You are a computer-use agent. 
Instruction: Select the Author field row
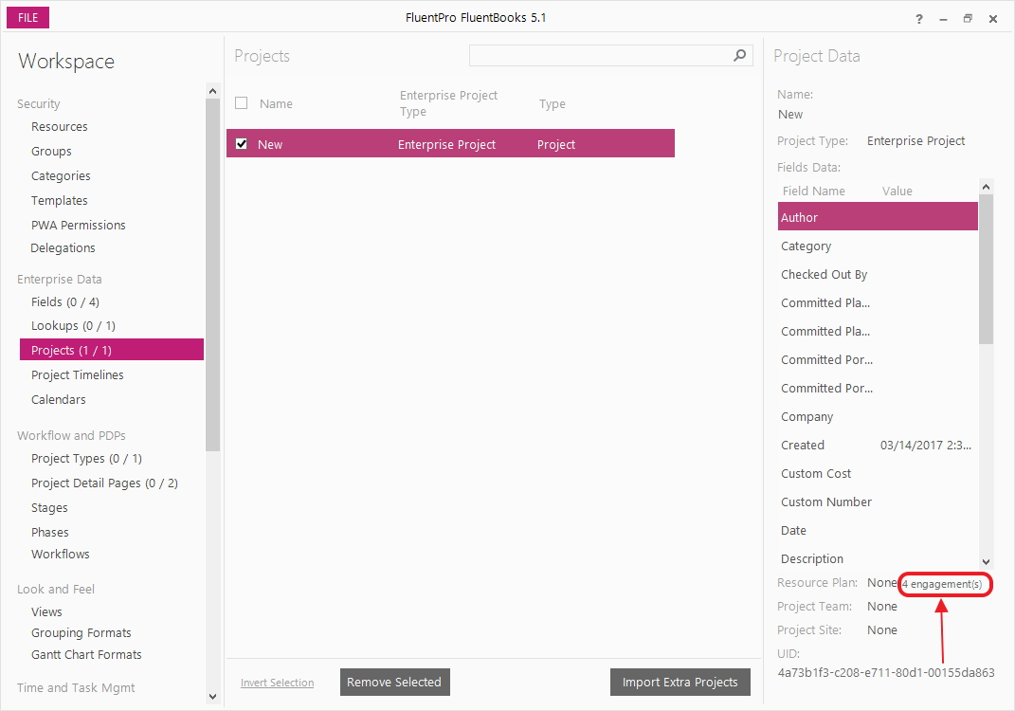pos(878,217)
